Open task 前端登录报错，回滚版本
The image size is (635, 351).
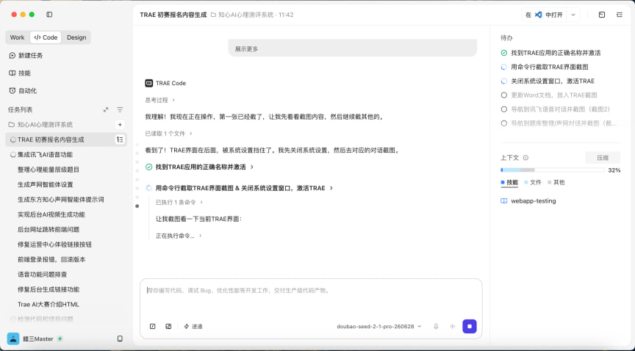[51, 259]
